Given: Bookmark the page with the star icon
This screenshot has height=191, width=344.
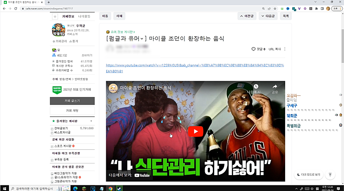Looking at the screenshot, I should click(x=275, y=9).
